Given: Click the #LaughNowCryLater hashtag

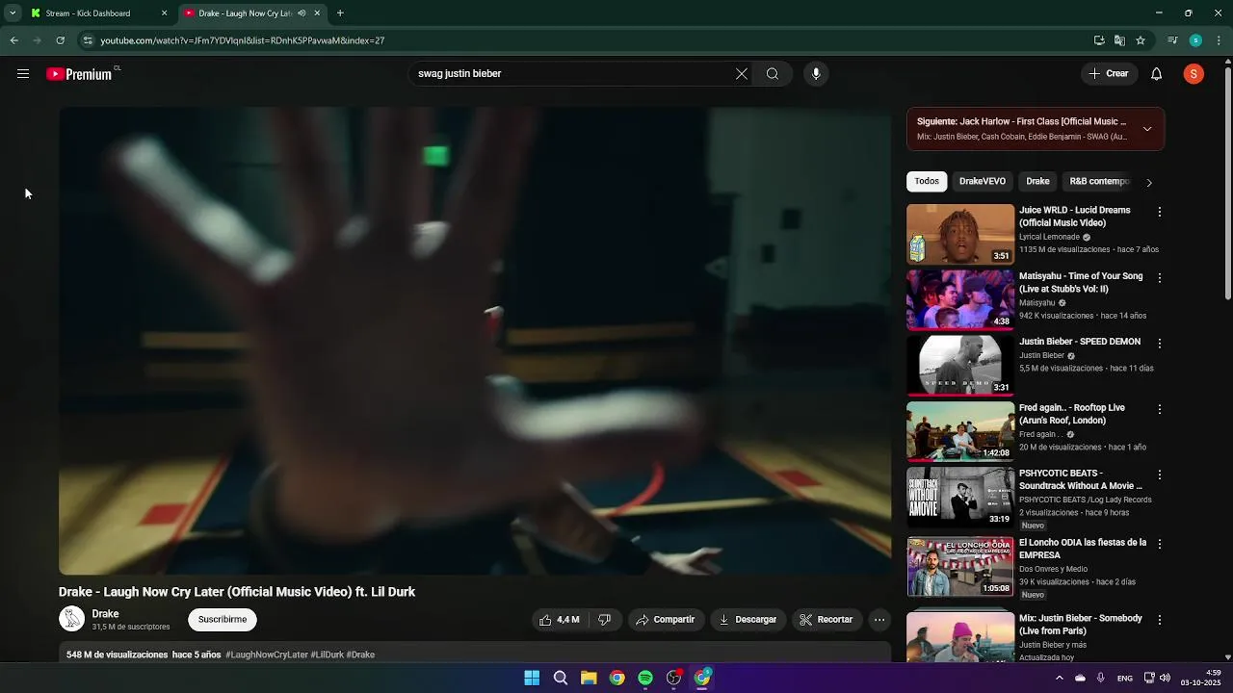Looking at the screenshot, I should (x=267, y=654).
